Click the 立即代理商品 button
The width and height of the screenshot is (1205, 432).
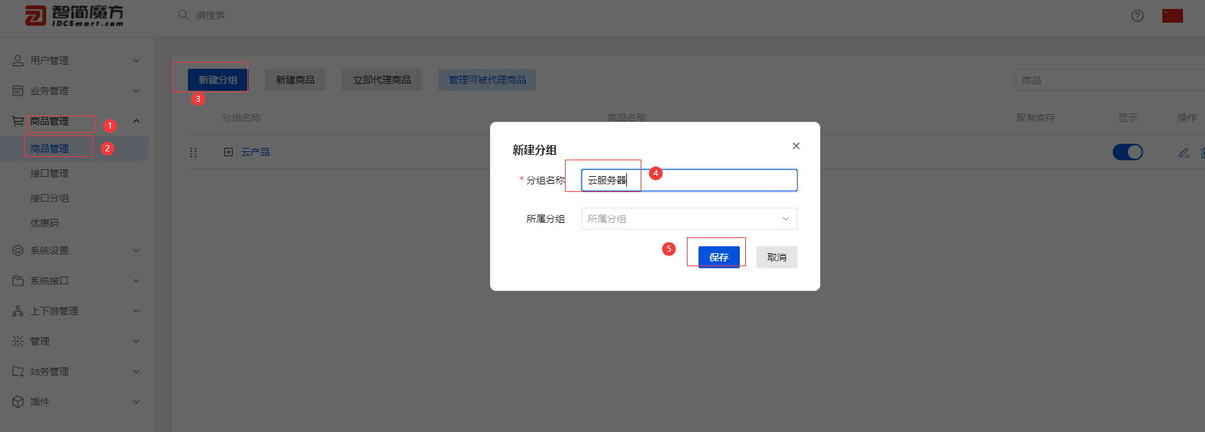[382, 80]
